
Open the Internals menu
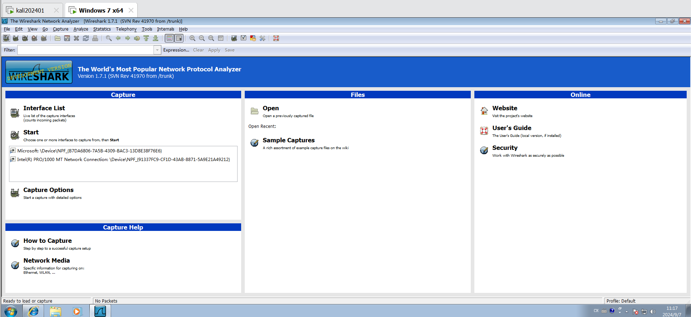pyautogui.click(x=165, y=29)
